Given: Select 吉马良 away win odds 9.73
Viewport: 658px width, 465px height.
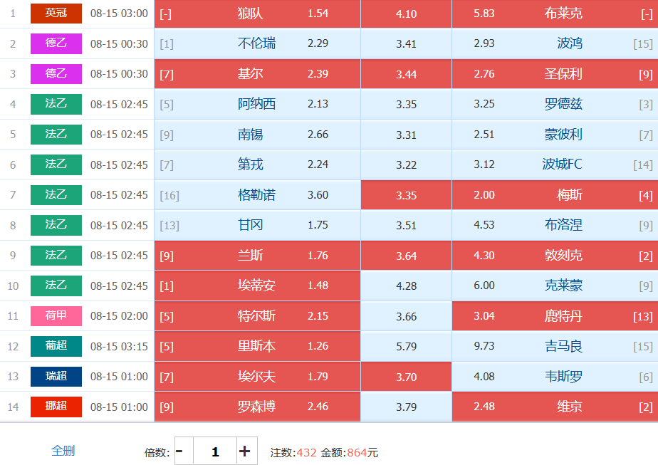Looking at the screenshot, I should point(555,346).
